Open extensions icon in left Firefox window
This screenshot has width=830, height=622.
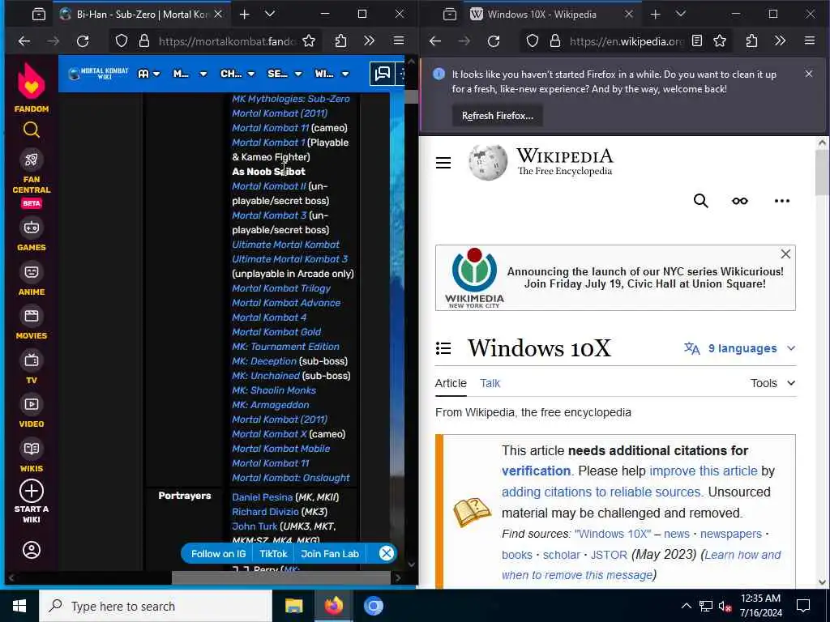coord(341,40)
